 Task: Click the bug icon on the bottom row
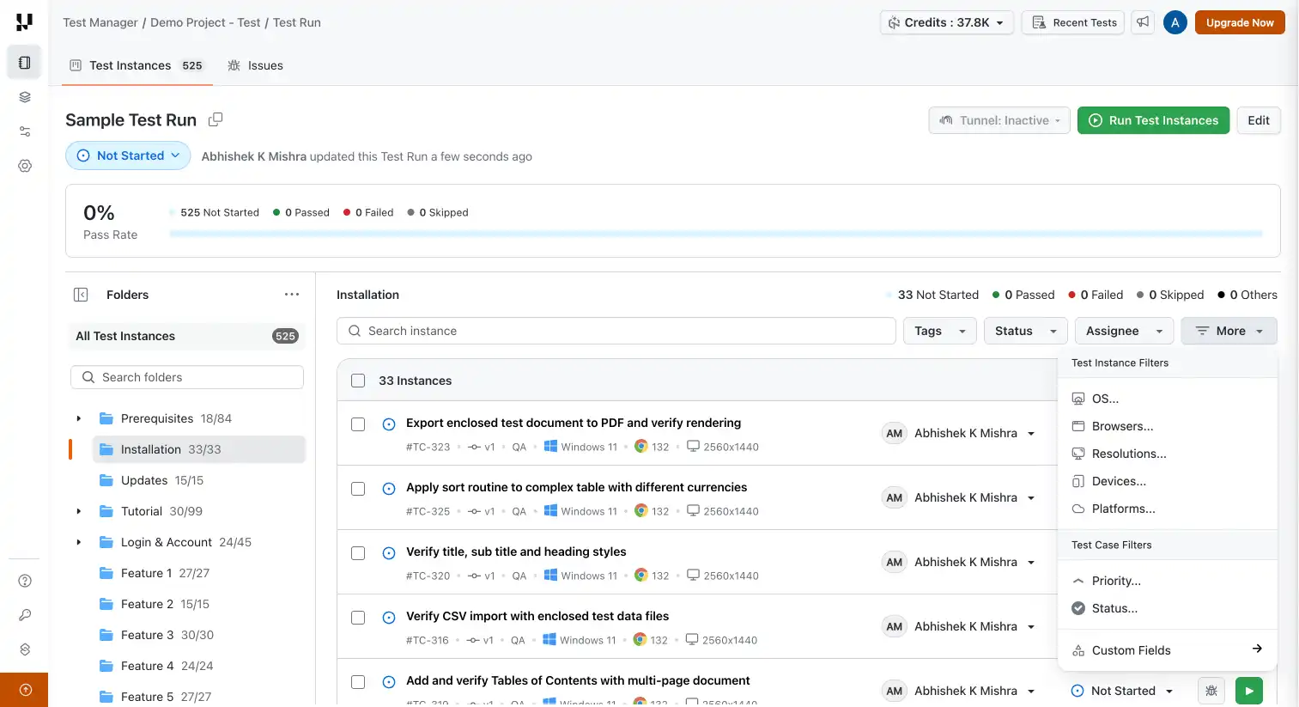pos(1211,691)
